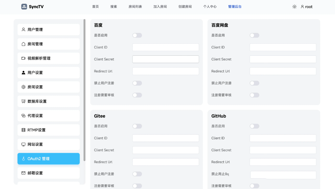
Task: Click the SyncTV logo icon
Action: point(24,7)
